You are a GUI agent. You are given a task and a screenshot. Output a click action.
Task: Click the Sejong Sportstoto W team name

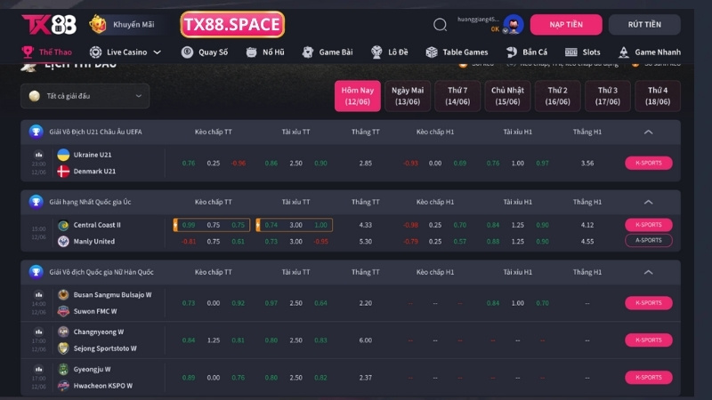click(x=105, y=348)
